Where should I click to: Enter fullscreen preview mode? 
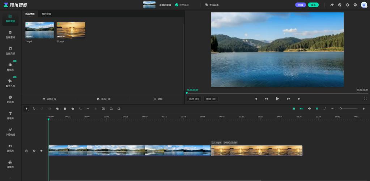click(365, 99)
